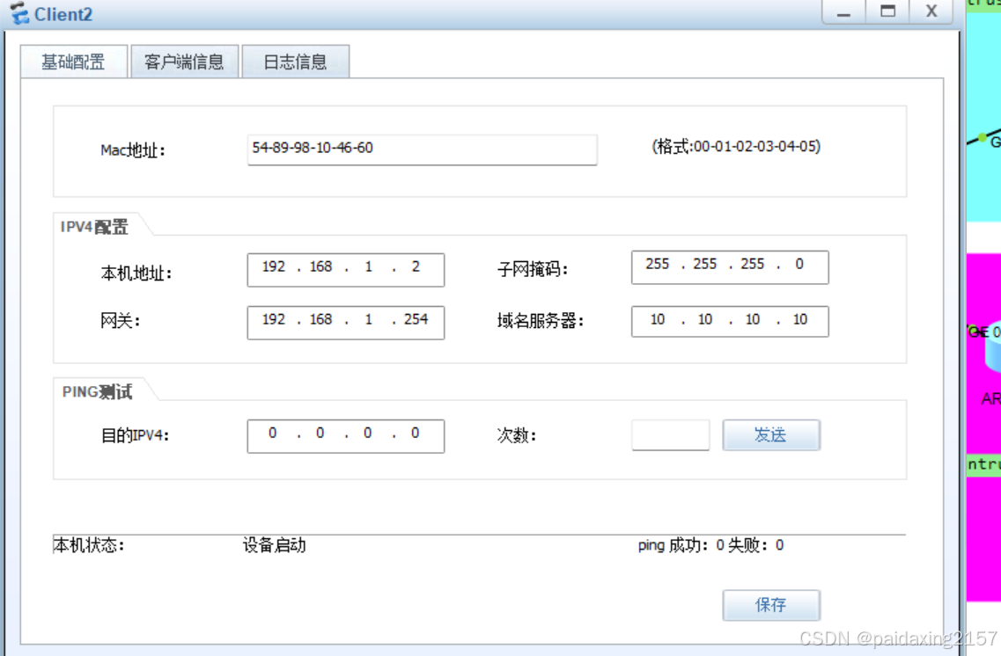Image resolution: width=1001 pixels, height=656 pixels.
Task: Click the 发送 button to send ping
Action: [x=771, y=434]
